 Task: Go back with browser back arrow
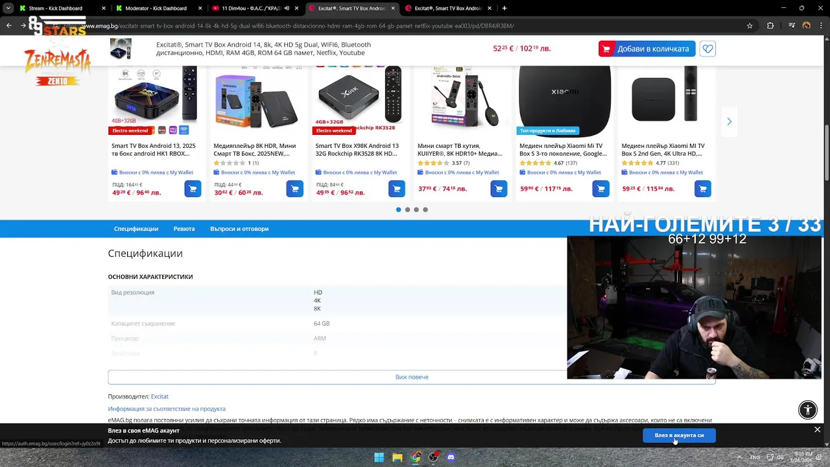(8, 26)
